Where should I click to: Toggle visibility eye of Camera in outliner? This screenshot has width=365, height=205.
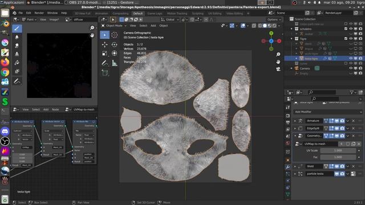(351, 68)
